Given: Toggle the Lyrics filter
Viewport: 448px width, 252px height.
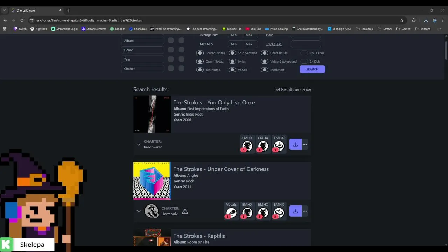Looking at the screenshot, I should coord(232,61).
